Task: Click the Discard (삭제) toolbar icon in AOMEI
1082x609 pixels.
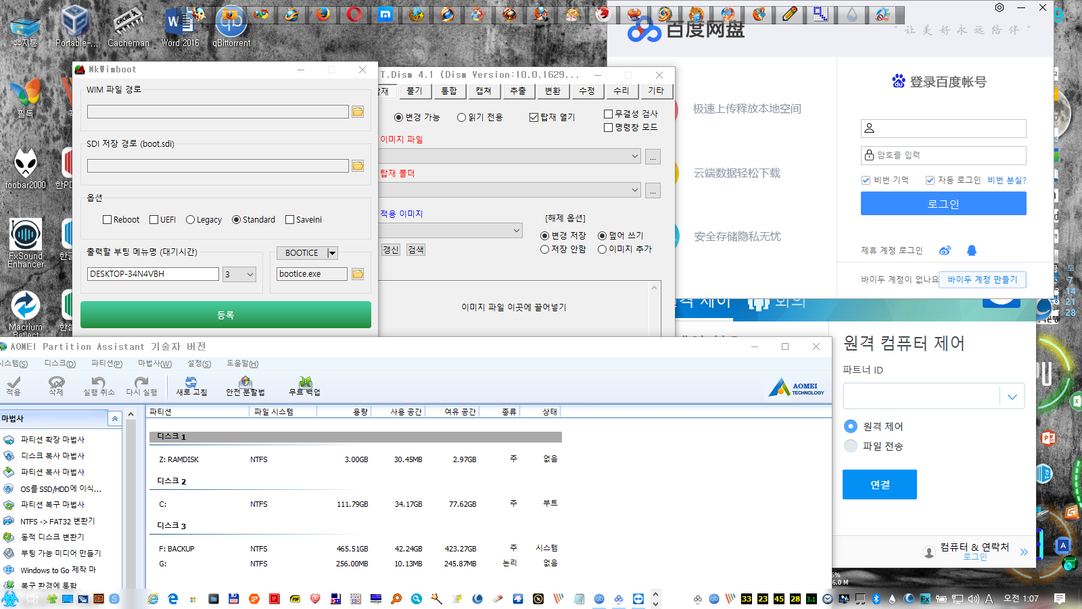Action: click(x=56, y=386)
